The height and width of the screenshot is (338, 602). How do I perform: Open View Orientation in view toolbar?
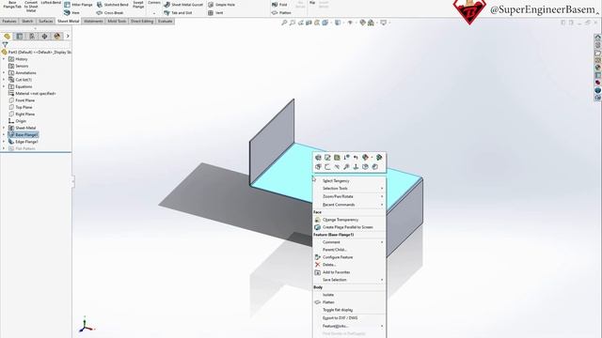pos(325,23)
